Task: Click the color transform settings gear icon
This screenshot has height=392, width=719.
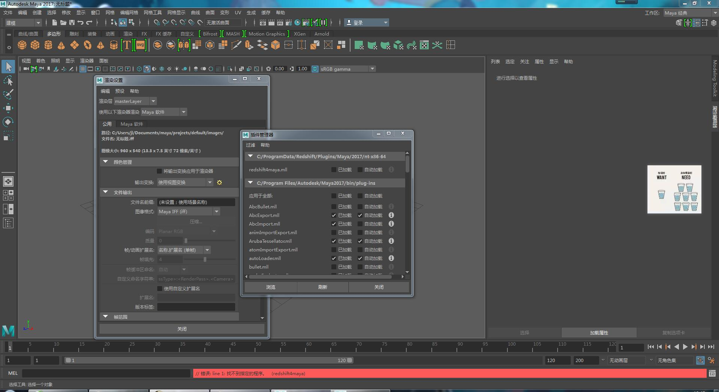Action: [219, 183]
